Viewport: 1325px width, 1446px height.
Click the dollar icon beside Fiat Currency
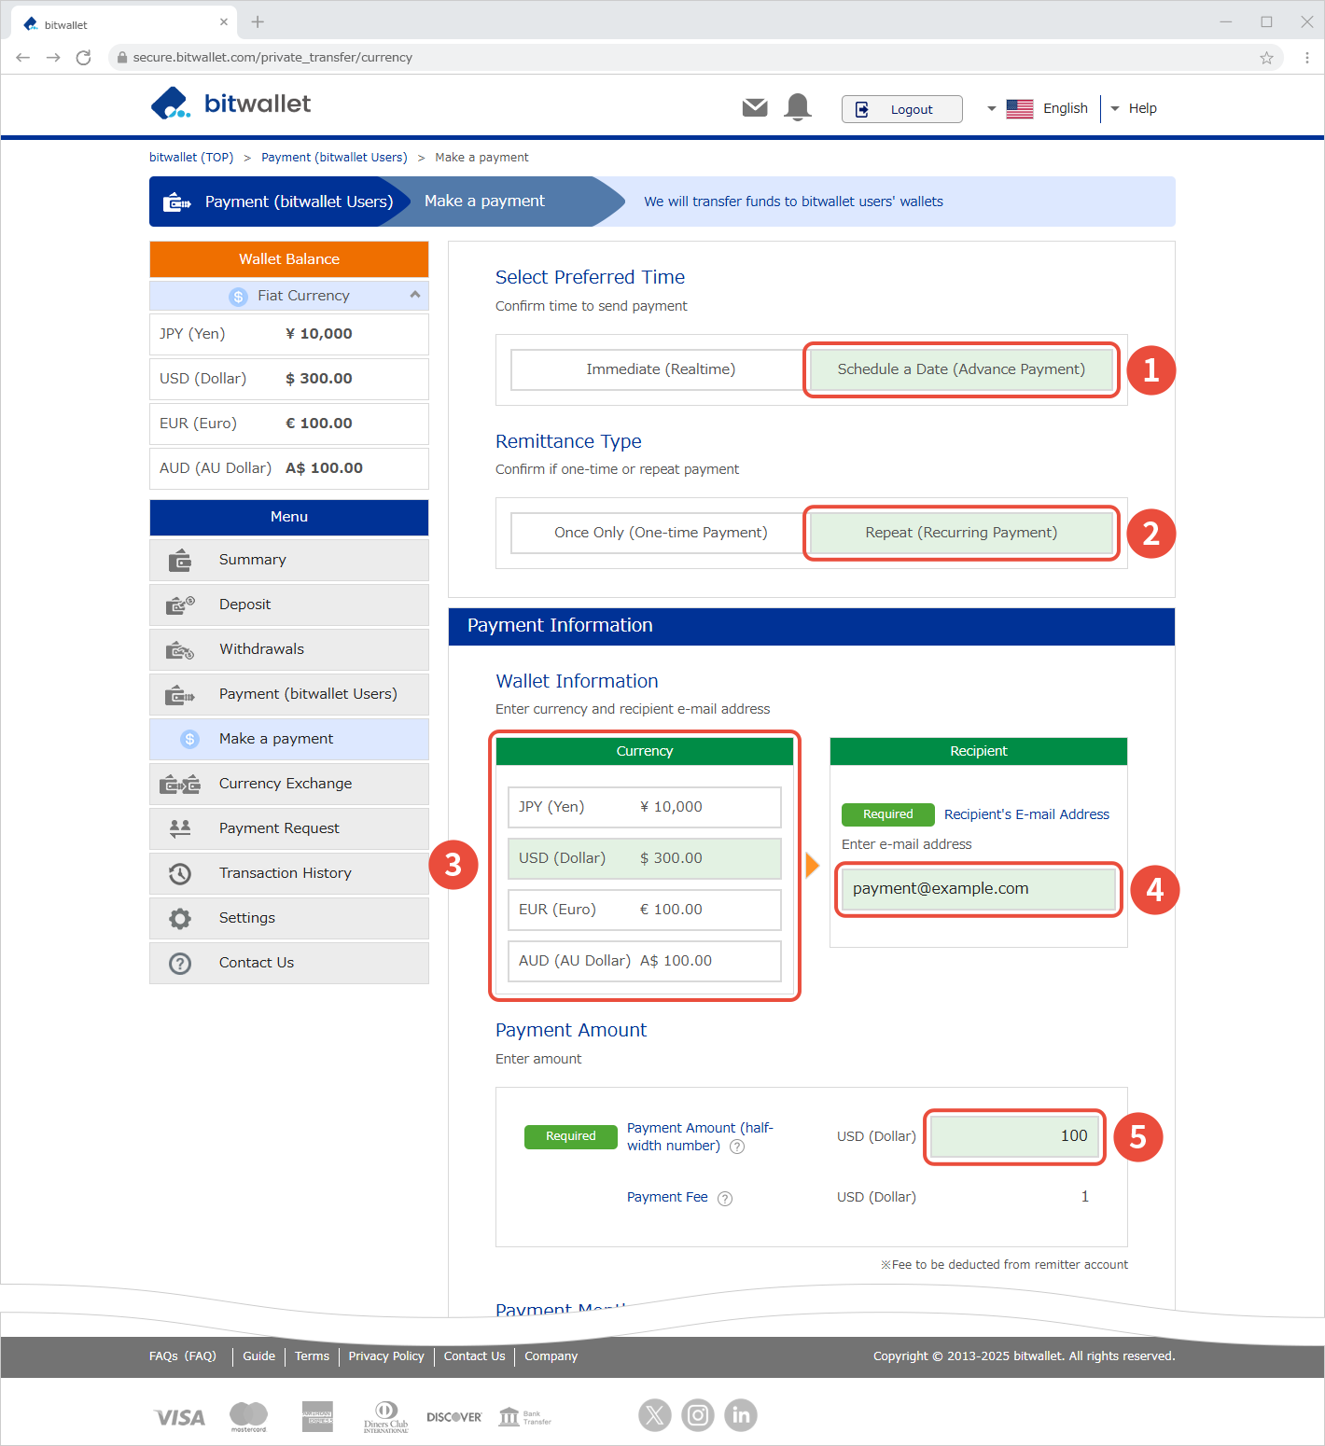click(238, 296)
